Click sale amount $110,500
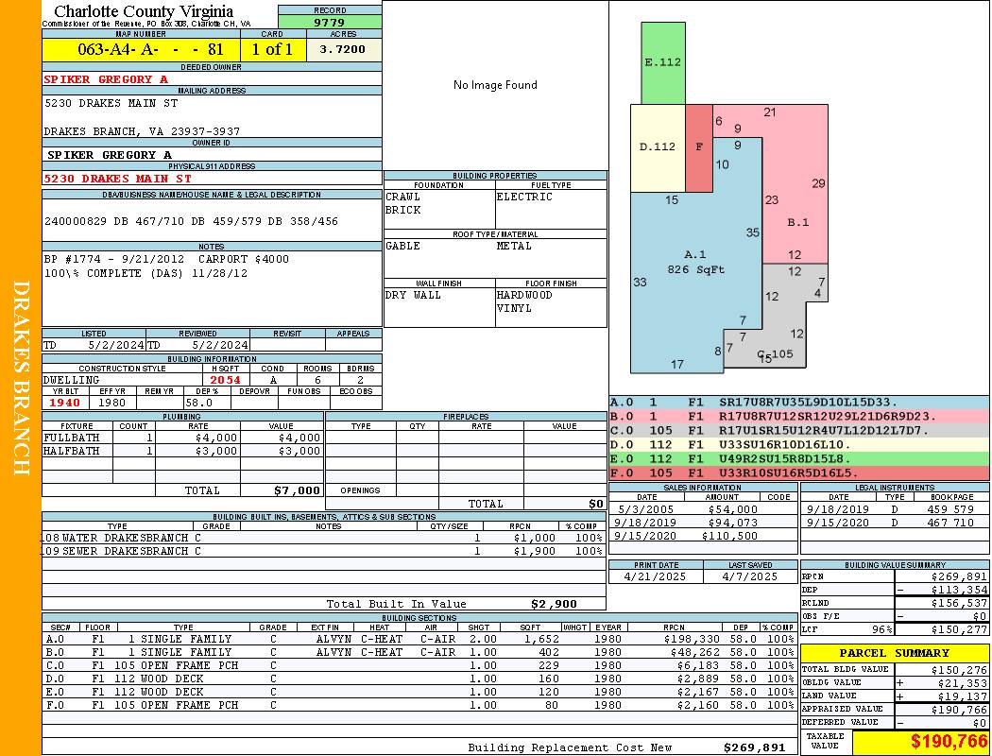This screenshot has width=992, height=756. pos(729,536)
